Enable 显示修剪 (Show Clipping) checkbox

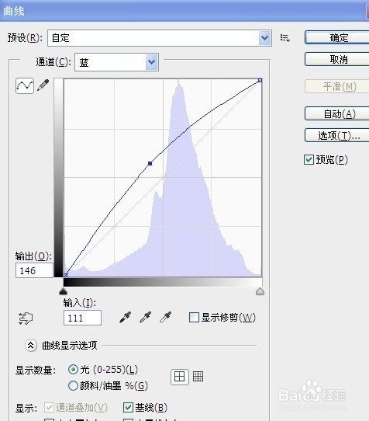[x=194, y=317]
